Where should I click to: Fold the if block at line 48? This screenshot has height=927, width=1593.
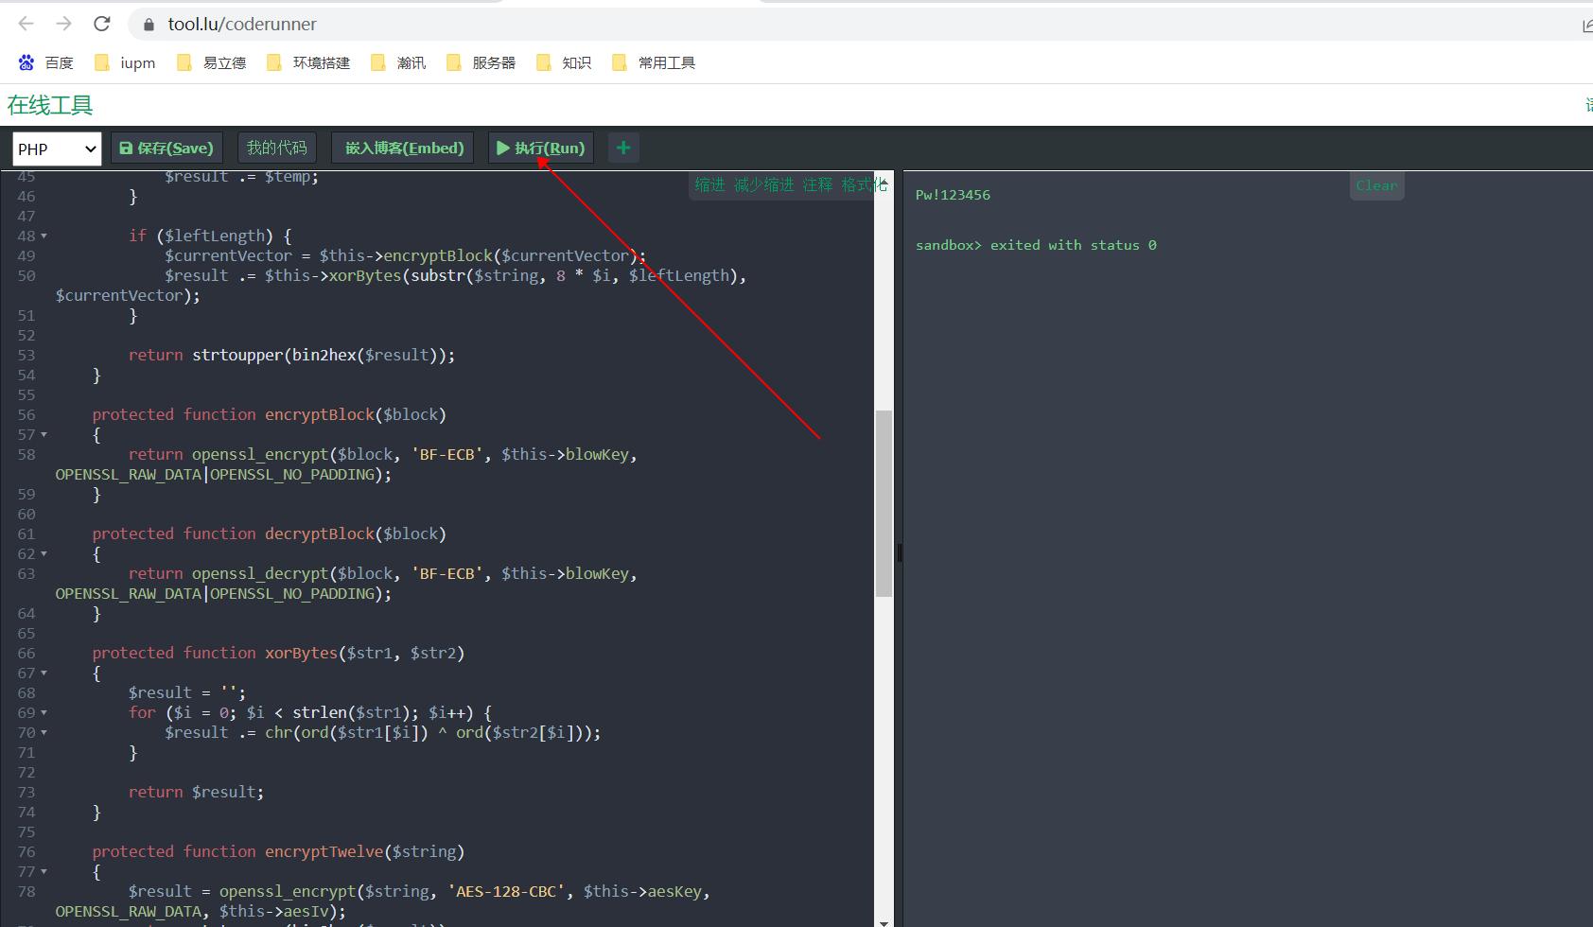point(44,236)
